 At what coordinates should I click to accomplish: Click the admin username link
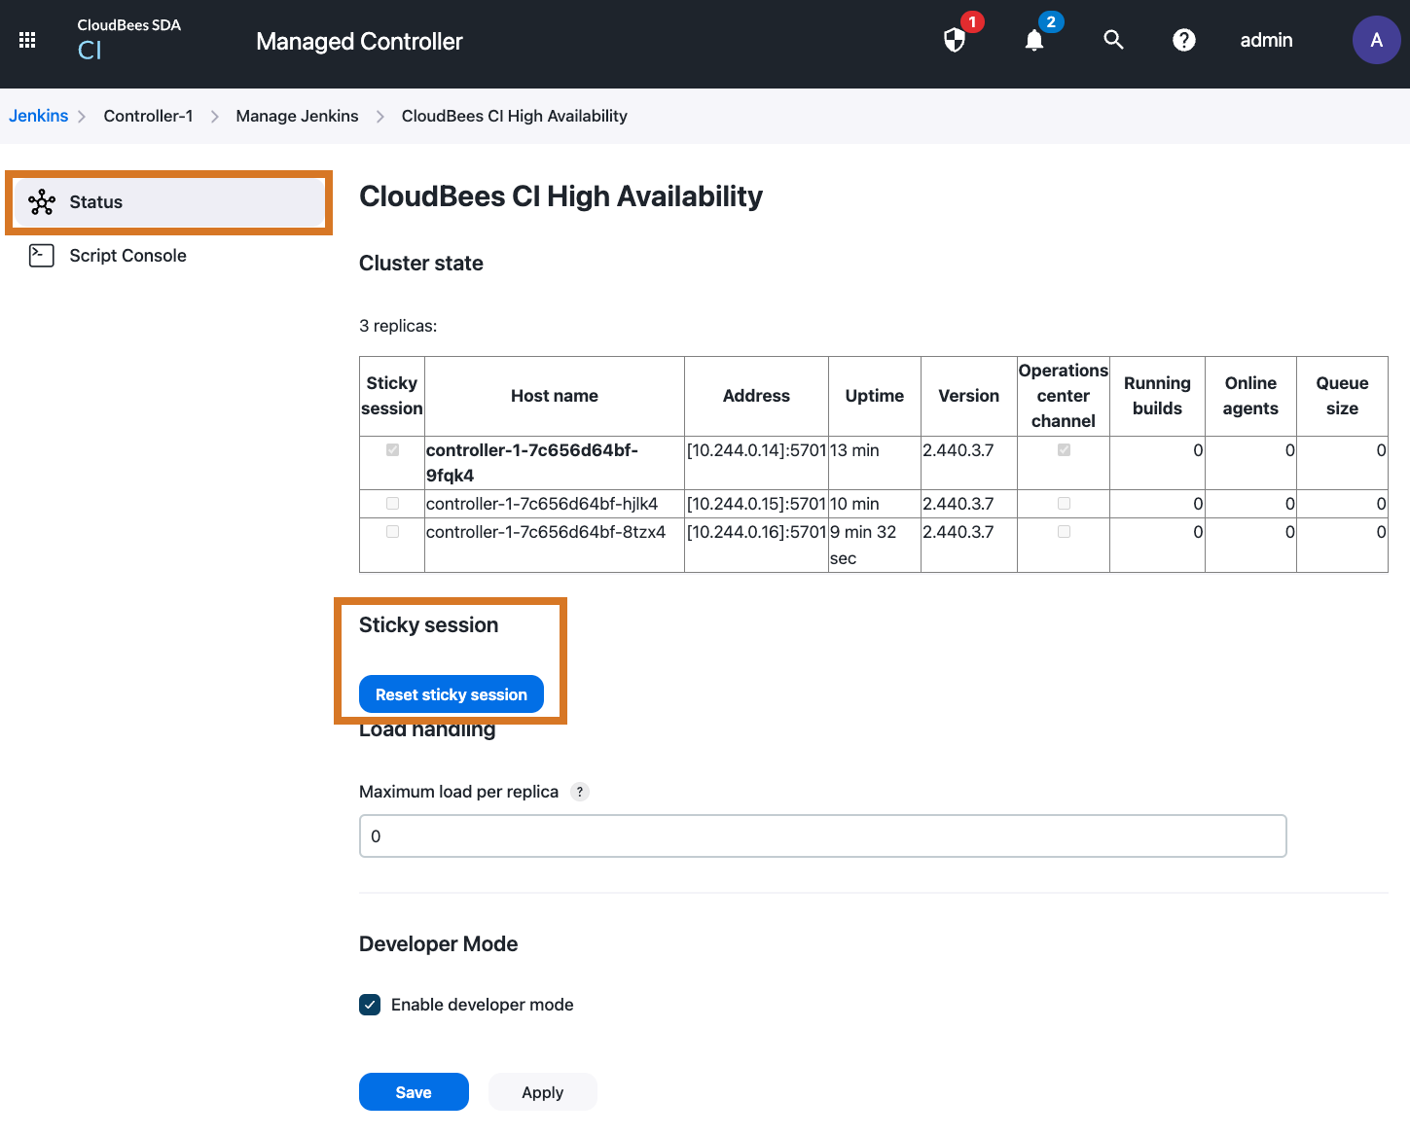click(x=1266, y=40)
